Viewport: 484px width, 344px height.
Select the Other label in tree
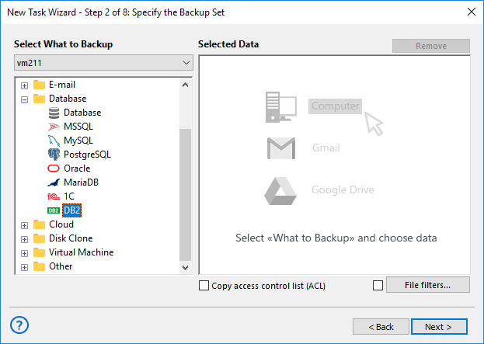point(61,266)
